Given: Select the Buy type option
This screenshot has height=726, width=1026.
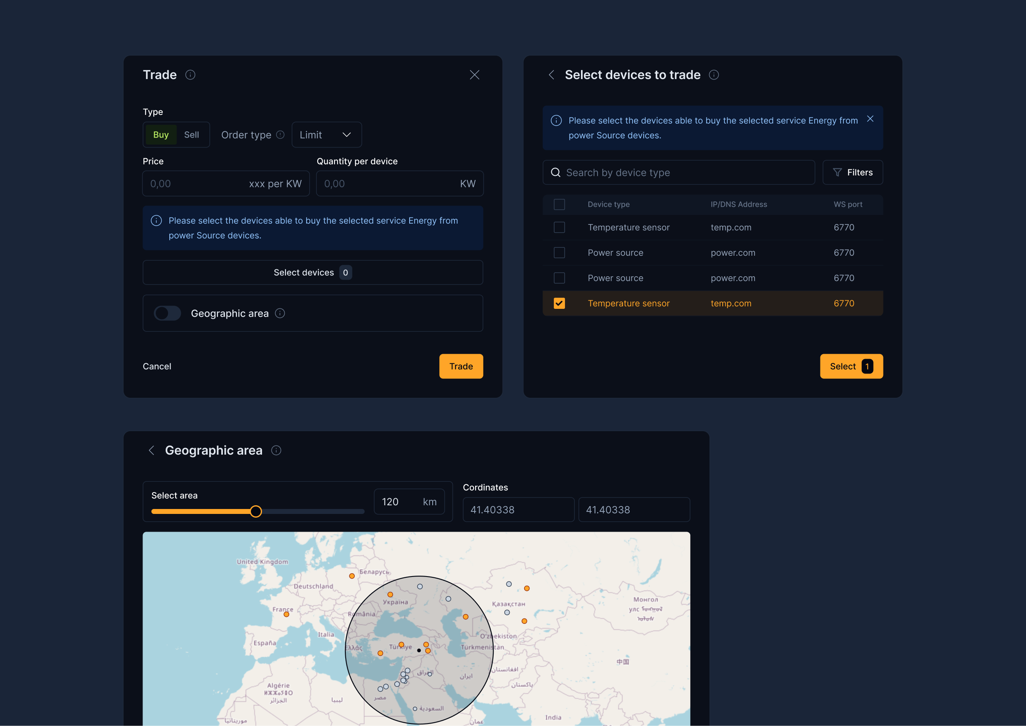Looking at the screenshot, I should click(161, 135).
